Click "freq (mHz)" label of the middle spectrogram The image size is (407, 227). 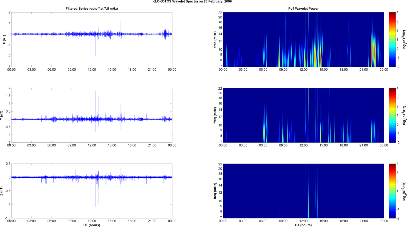point(215,115)
